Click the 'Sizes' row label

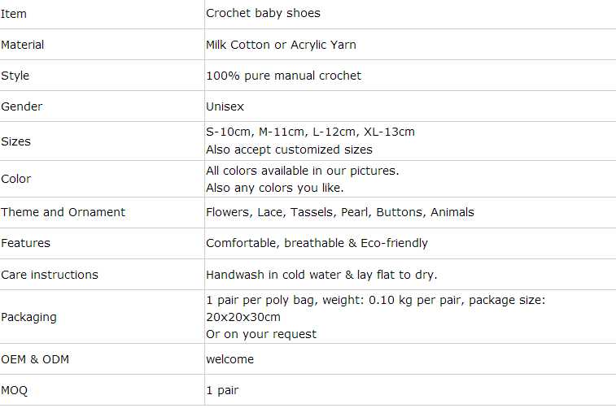point(16,141)
